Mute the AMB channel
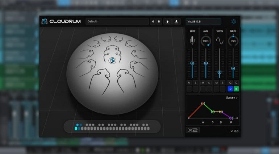This screenshot has height=154, width=279. point(203,83)
